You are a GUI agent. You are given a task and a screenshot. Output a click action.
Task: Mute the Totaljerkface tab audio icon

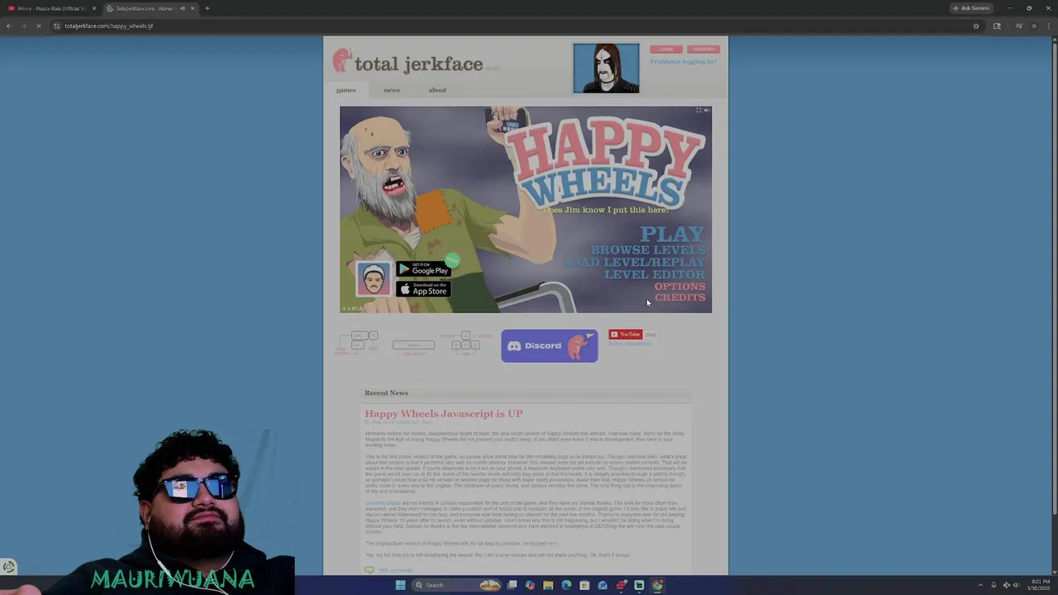[x=182, y=8]
